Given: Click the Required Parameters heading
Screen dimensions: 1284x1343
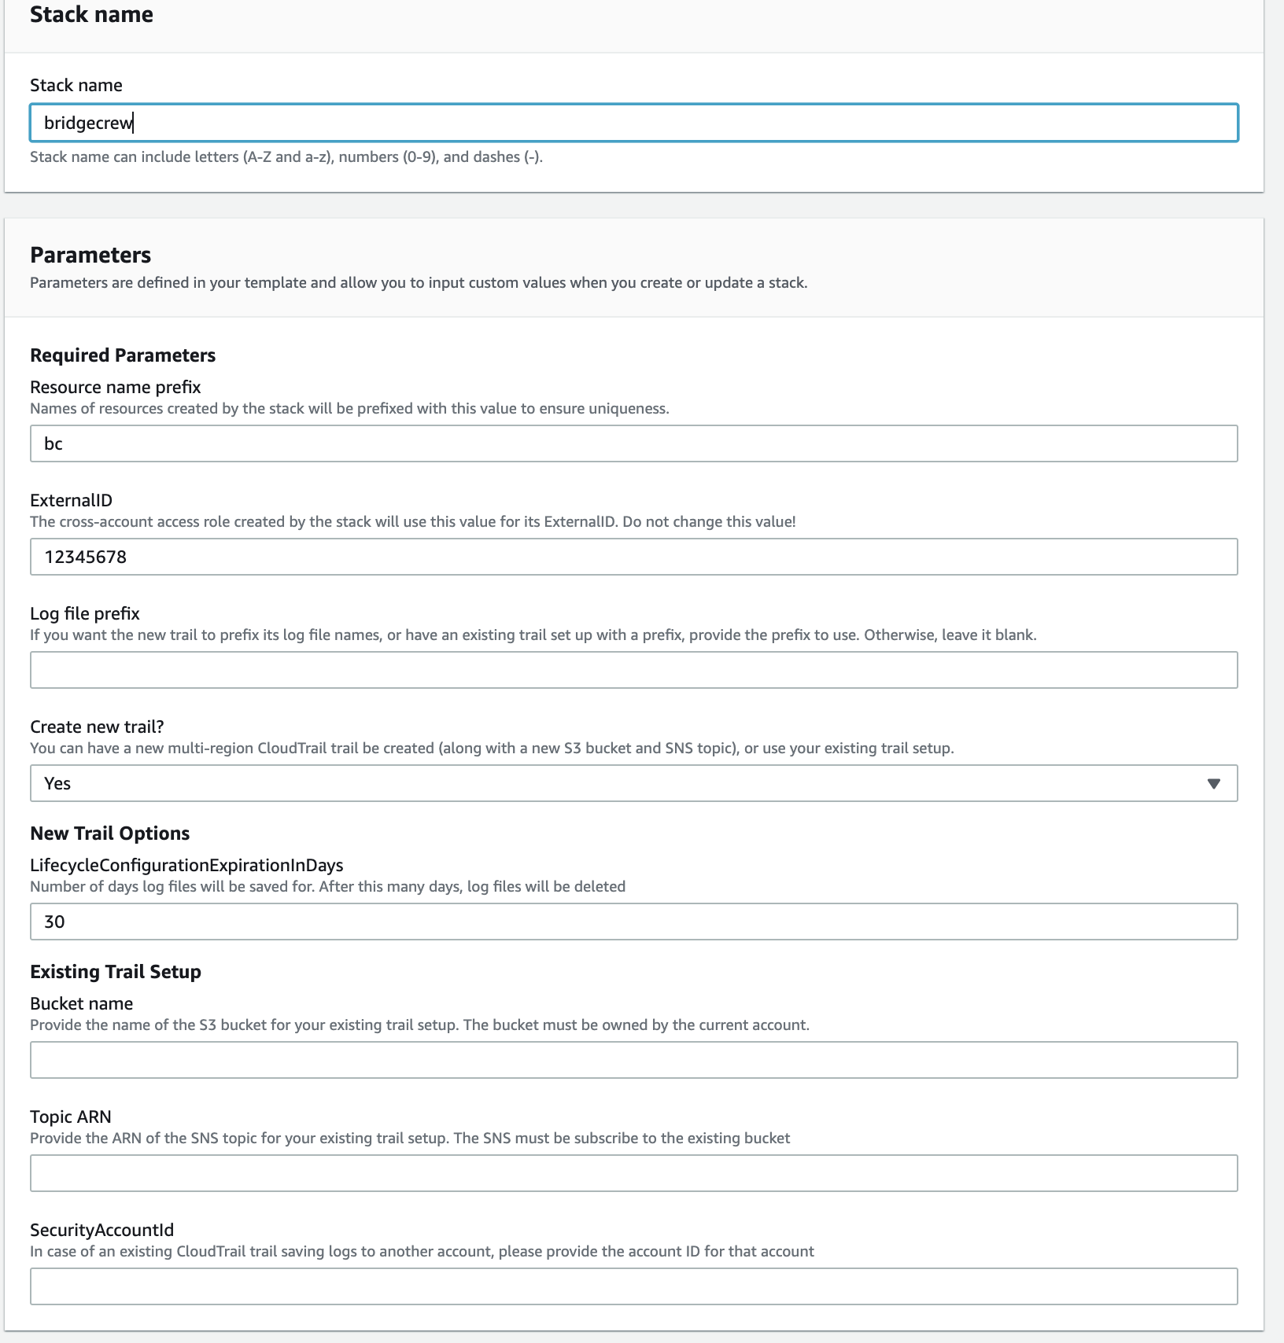Looking at the screenshot, I should pyautogui.click(x=123, y=355).
